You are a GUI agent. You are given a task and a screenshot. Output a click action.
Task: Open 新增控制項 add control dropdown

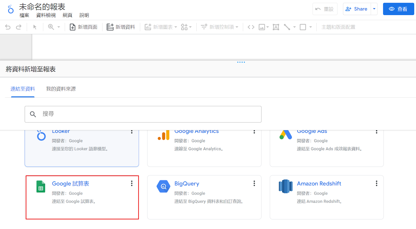tap(220, 27)
